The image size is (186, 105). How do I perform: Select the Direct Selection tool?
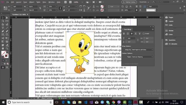pos(7,18)
